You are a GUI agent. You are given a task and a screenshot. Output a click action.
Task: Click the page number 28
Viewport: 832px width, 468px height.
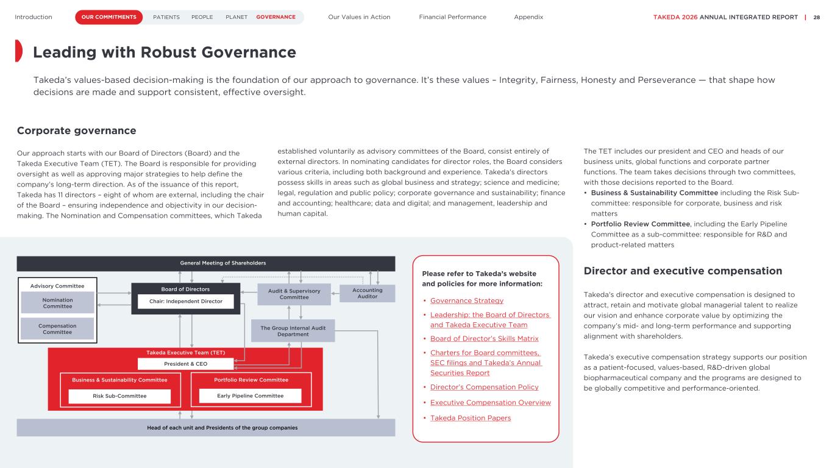click(817, 17)
